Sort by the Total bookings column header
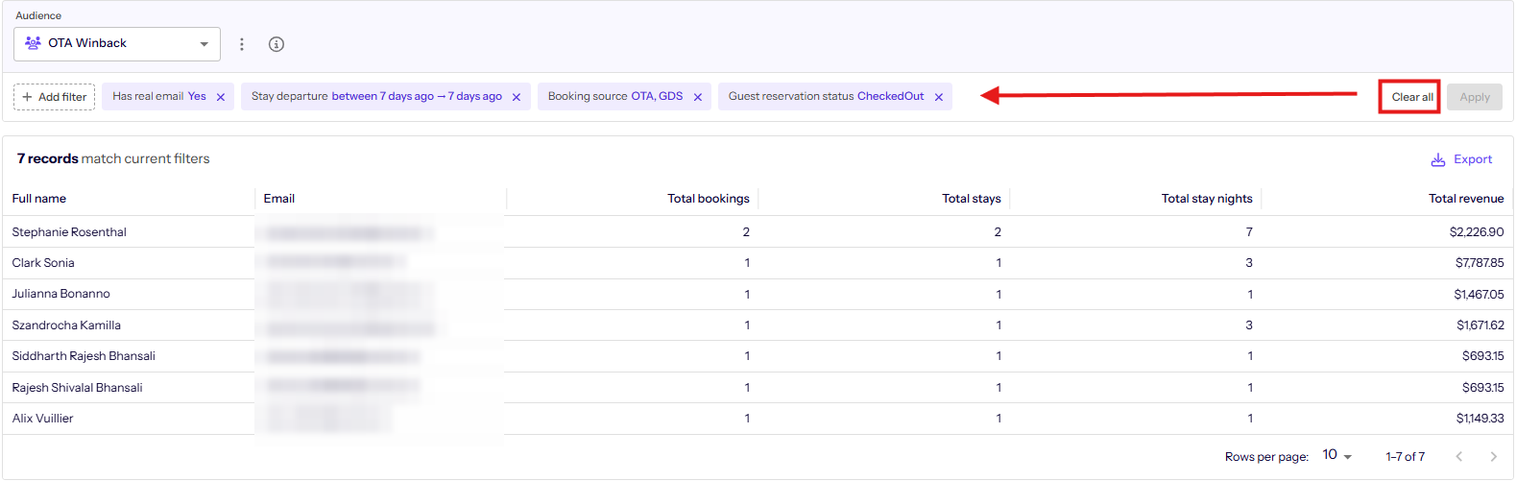Viewport: 1516px width, 481px height. [709, 199]
